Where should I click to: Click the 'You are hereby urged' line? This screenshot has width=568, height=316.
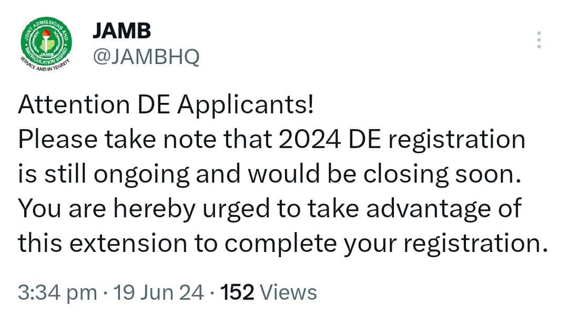[270, 209]
